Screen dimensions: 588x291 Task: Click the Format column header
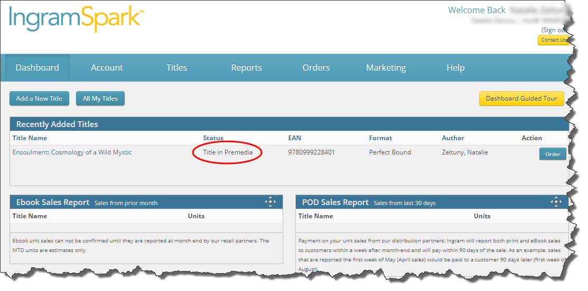380,138
